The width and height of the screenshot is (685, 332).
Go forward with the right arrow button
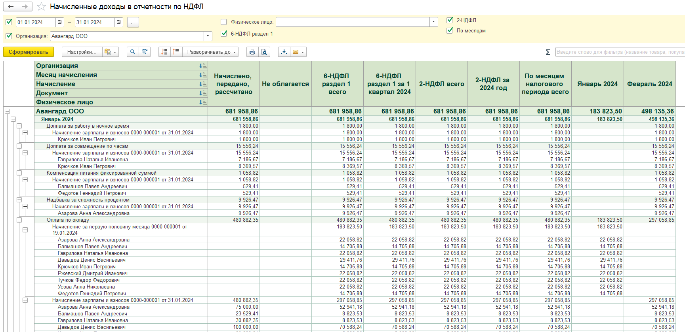(x=25, y=6)
